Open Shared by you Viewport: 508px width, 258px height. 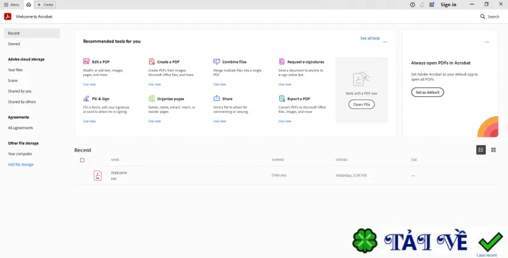pos(20,91)
